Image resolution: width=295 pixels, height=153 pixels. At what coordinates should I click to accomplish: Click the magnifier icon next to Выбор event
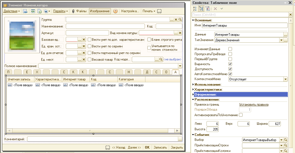(286, 140)
